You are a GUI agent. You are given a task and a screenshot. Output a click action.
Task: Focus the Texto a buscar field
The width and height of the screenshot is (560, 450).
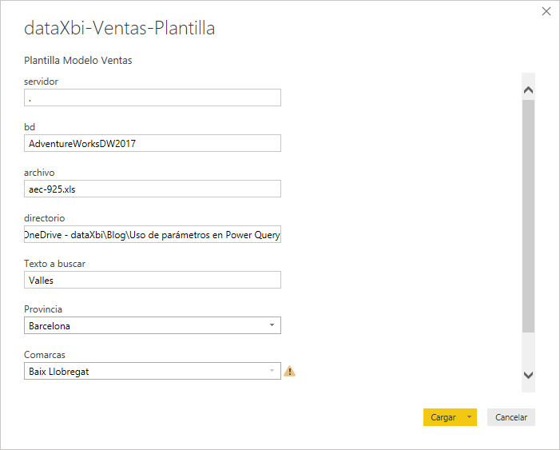[153, 280]
